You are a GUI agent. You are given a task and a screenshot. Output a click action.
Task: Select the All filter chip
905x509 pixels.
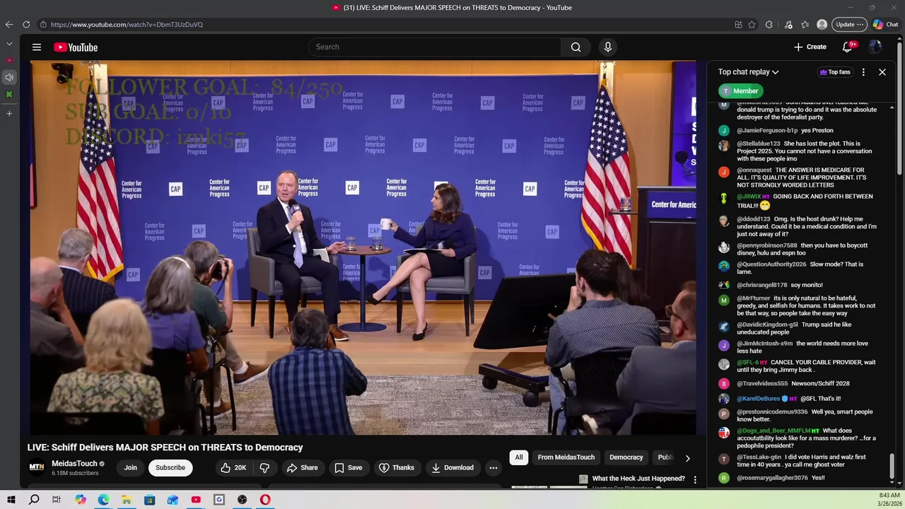pos(519,457)
